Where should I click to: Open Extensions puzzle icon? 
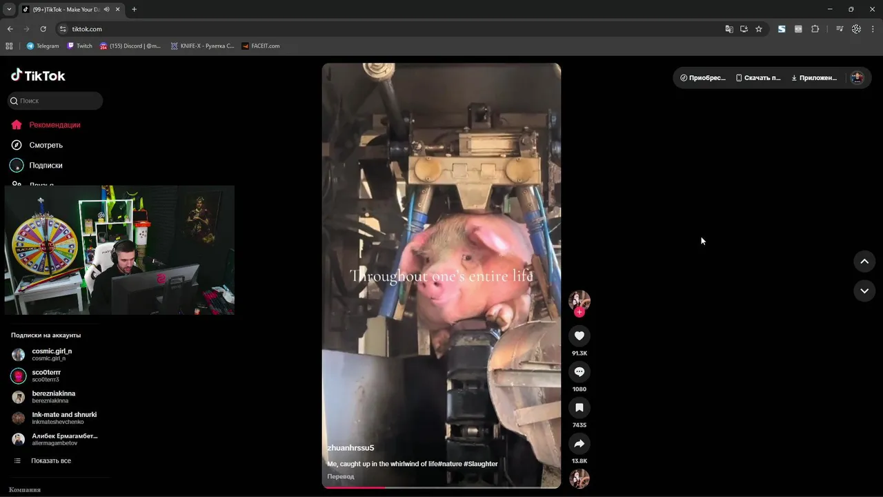pos(815,29)
